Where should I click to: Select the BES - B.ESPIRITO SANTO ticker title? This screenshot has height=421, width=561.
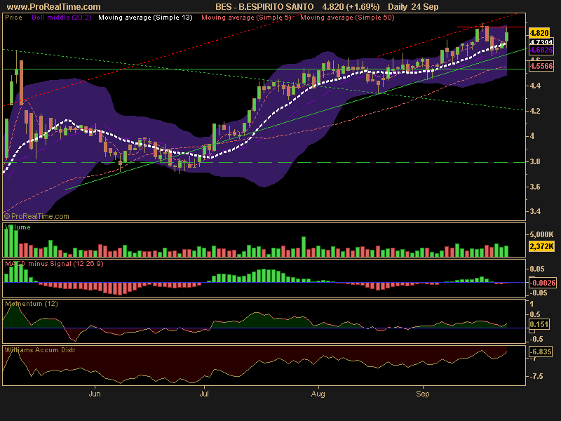[x=264, y=7]
